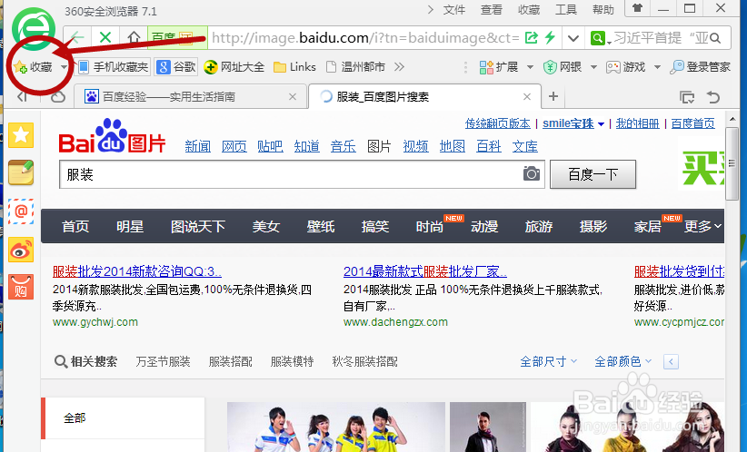
Task: Open a new tab with plus button
Action: (x=553, y=97)
